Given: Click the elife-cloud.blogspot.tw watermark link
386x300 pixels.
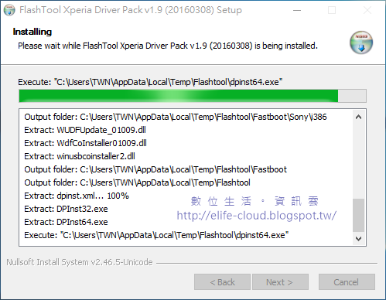Looking at the screenshot, I should [x=257, y=215].
